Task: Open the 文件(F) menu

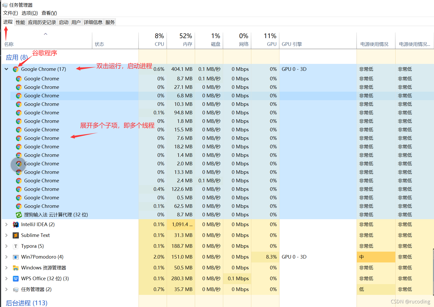Action: pyautogui.click(x=11, y=13)
